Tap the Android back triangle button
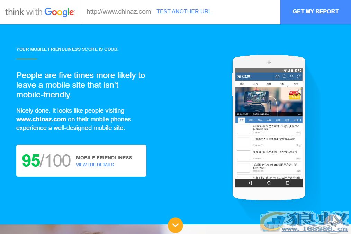This screenshot has height=234, width=351. 250,183
